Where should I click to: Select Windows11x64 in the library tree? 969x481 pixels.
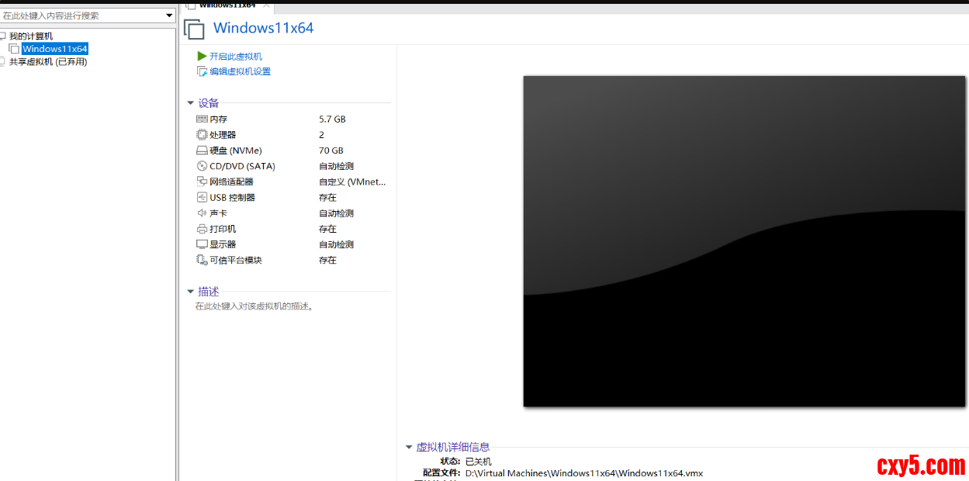[55, 49]
